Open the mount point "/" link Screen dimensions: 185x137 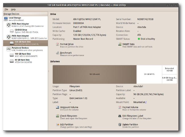146,102
